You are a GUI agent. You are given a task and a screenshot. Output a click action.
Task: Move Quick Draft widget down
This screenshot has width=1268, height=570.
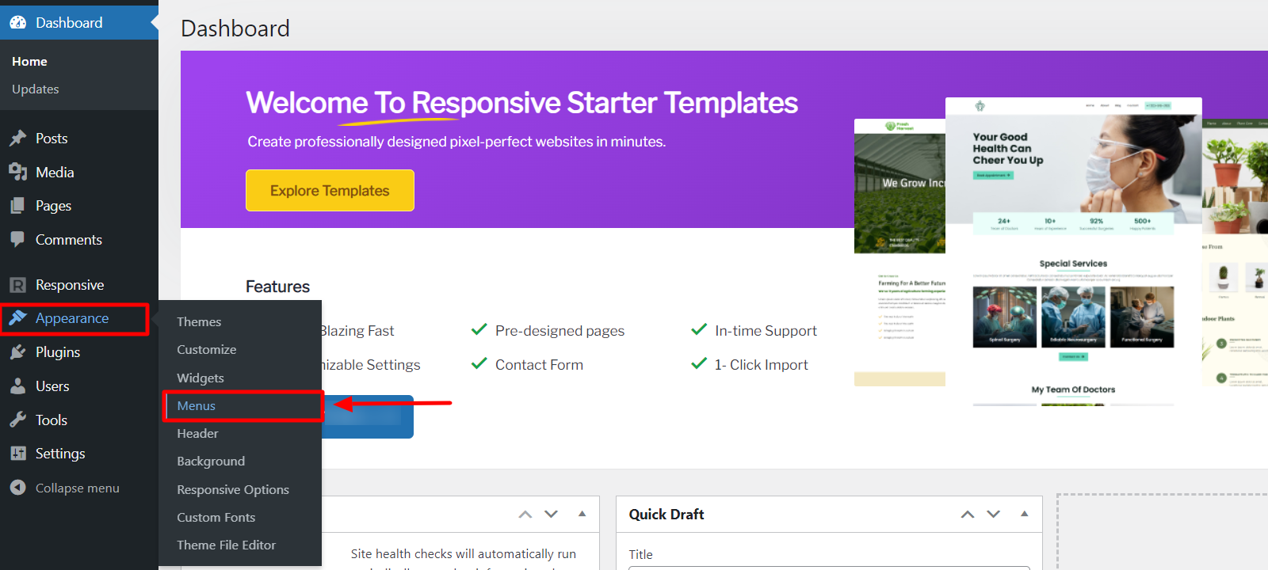(x=993, y=515)
